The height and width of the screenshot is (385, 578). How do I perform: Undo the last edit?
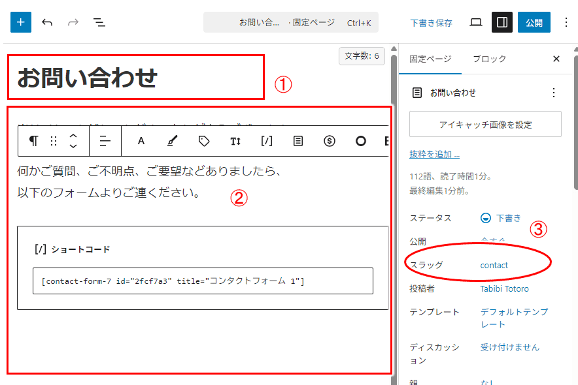point(47,22)
